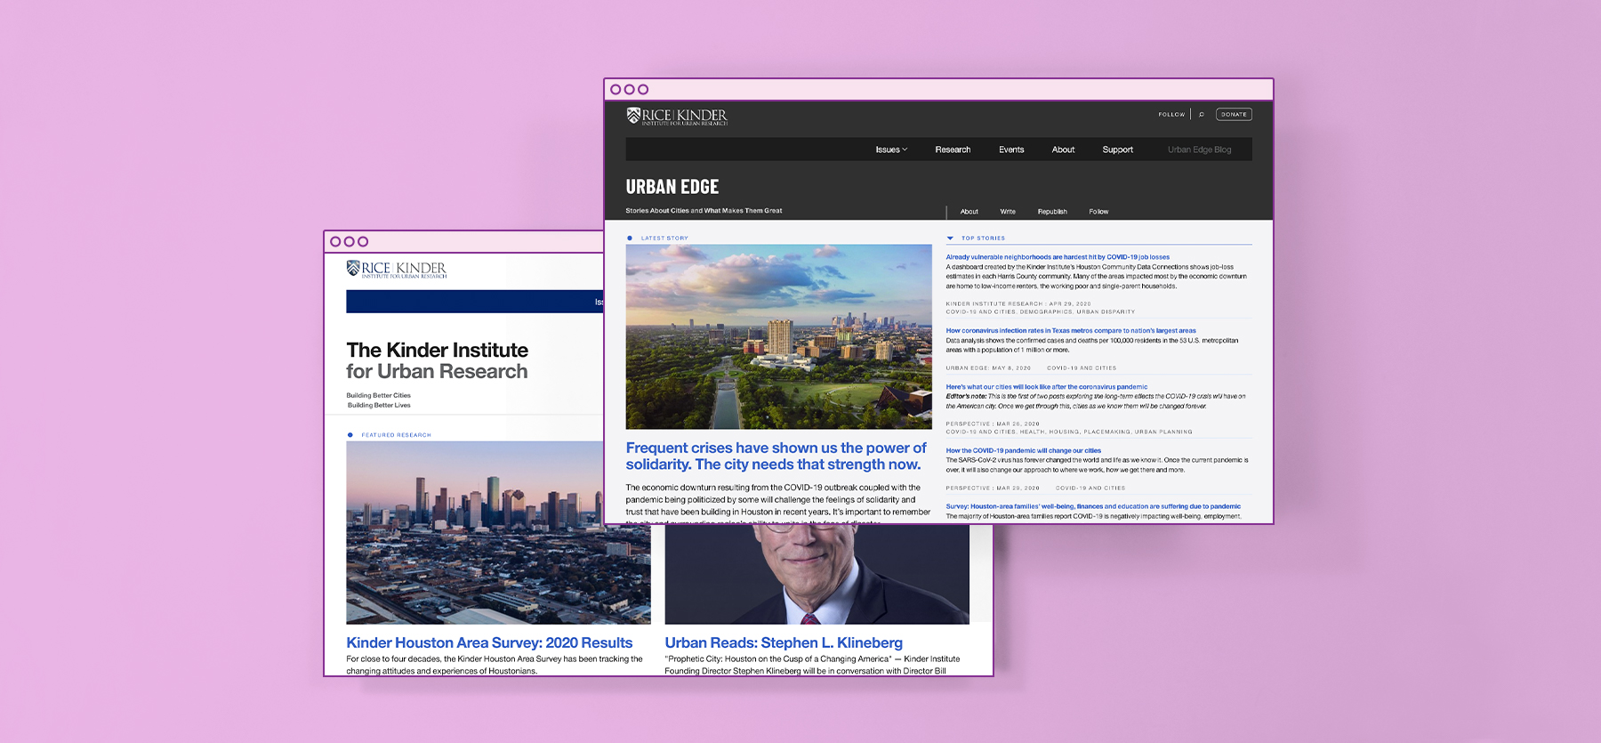
Task: Open the Urban Edge Blog tab
Action: click(x=1199, y=149)
